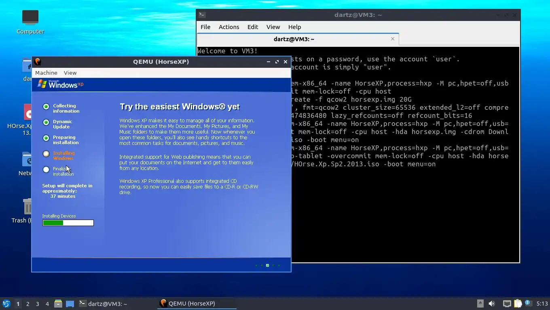This screenshot has width=550, height=310.
Task: Minimize the QEMU (HorseXP) window
Action: click(x=269, y=62)
